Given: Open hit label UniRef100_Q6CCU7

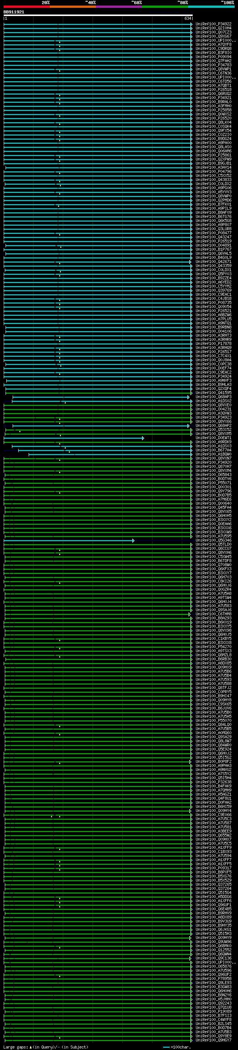Looking at the screenshot, I should coord(213,548).
